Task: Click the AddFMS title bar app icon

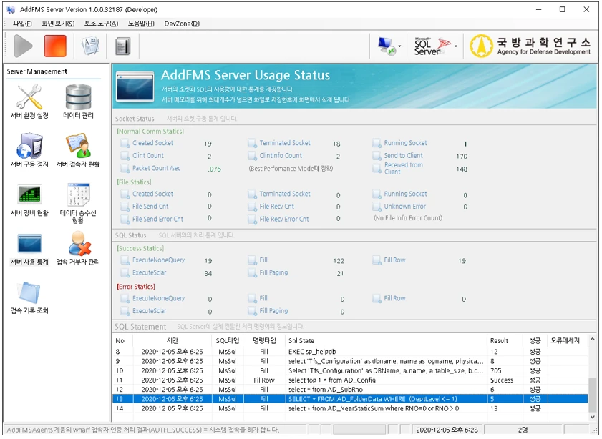Action: tap(10, 9)
